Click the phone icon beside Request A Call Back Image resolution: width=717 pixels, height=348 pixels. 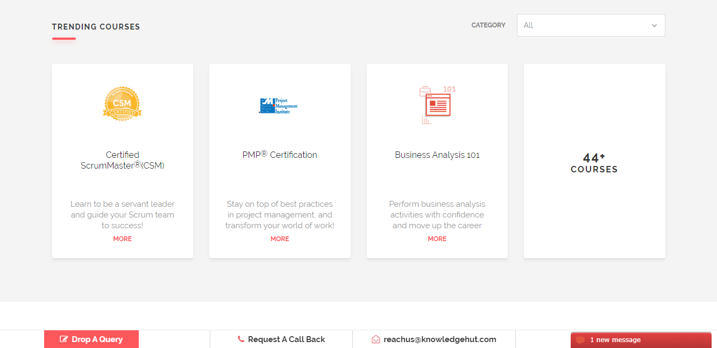coord(240,339)
